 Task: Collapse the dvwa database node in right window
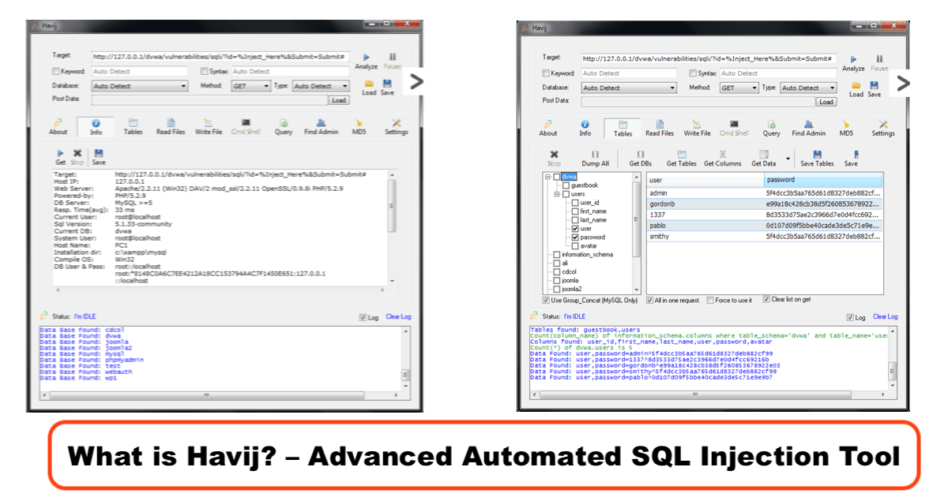click(547, 177)
